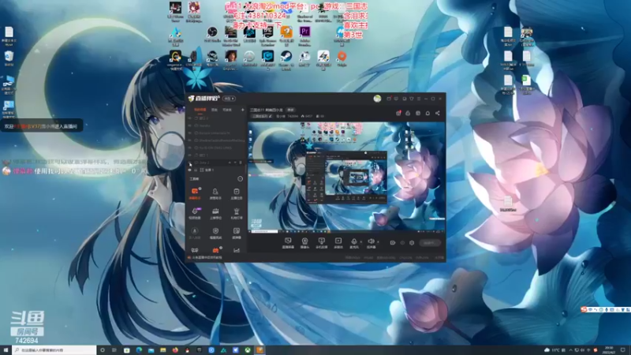Viewport: 631px width, 355px height.
Task: Open the person silhouette tool in toolbox
Action: pos(215,191)
